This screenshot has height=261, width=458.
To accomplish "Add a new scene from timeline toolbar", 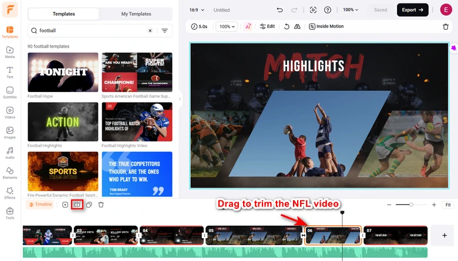I will [65, 205].
